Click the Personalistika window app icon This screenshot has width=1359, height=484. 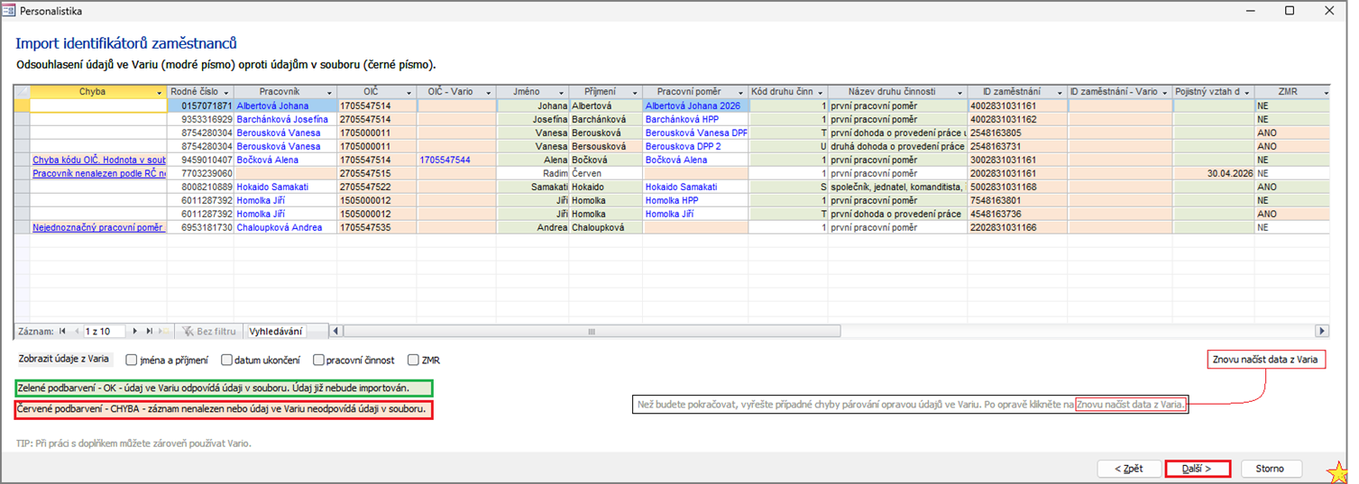[x=10, y=11]
